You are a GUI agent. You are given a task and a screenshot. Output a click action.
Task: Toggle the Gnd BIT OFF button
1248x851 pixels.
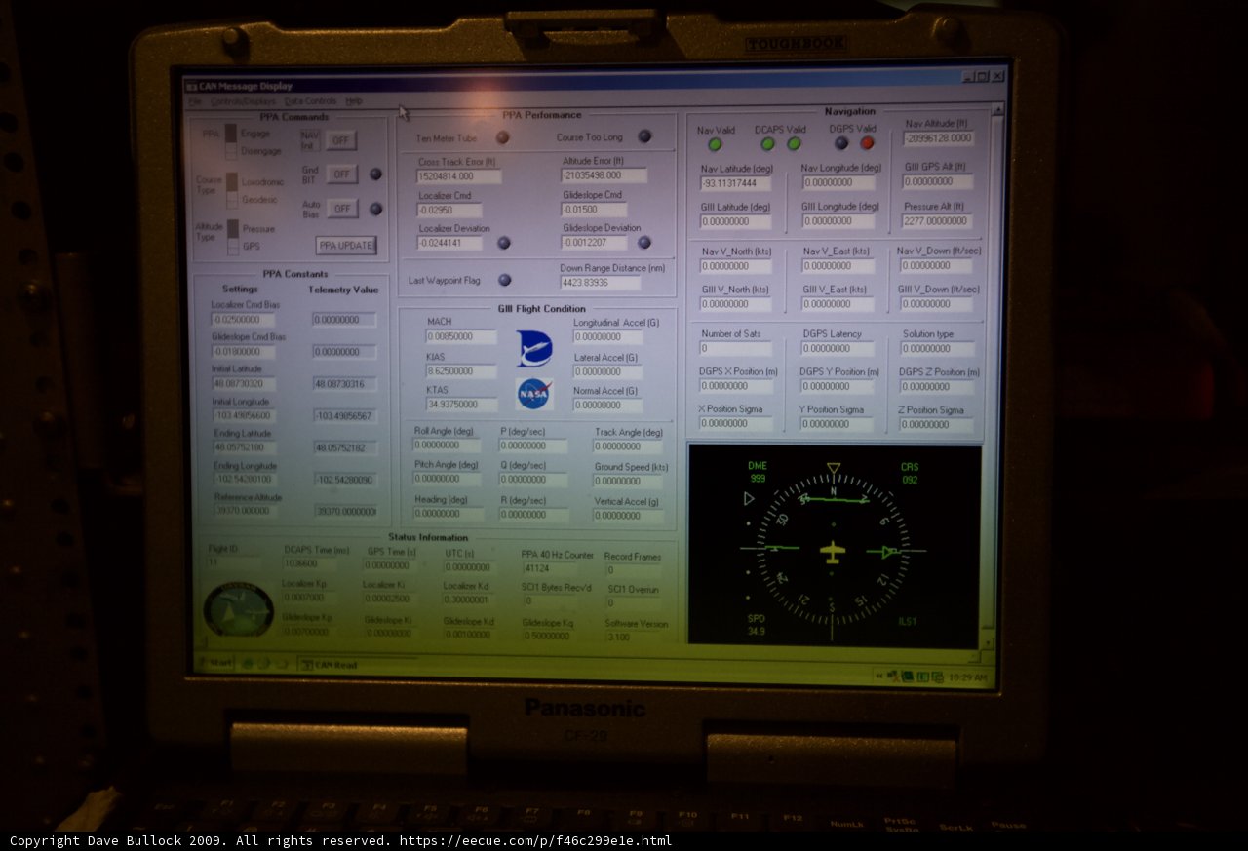point(341,174)
